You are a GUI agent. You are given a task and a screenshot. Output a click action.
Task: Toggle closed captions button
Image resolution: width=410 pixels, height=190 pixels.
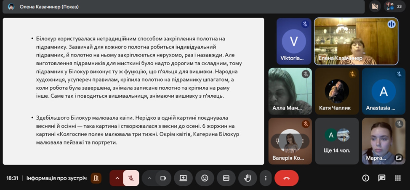[x=226, y=178]
